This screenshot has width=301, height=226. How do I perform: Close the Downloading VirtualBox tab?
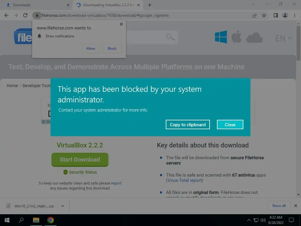click(138, 5)
